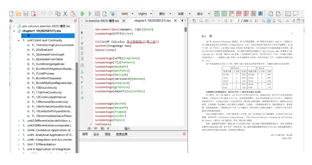This screenshot has width=312, height=165.
Task: Expand unit2:Differentiation:definition node
Action: [x=19, y=121]
